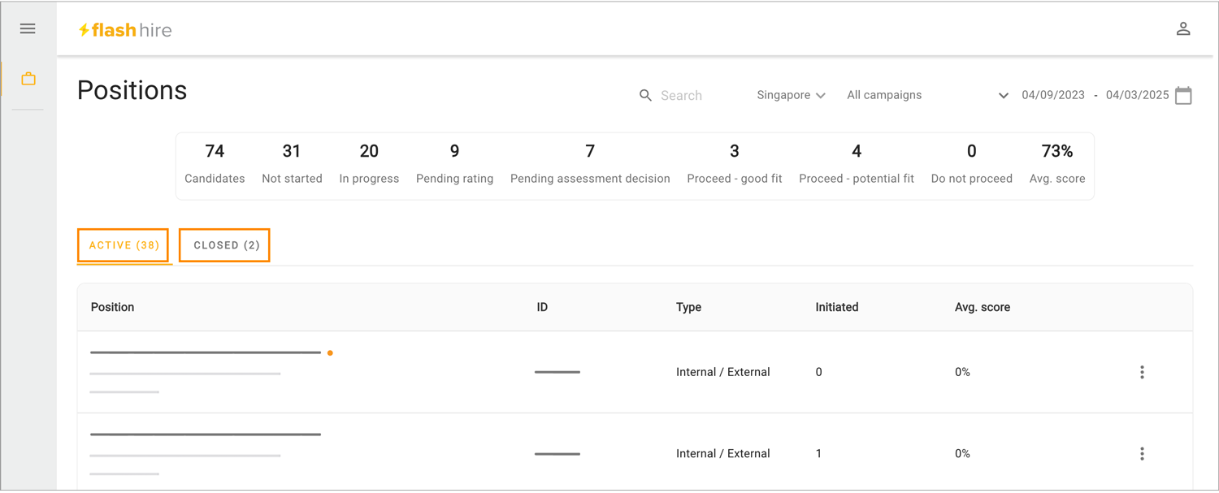Click the flashhire logo

coord(124,30)
